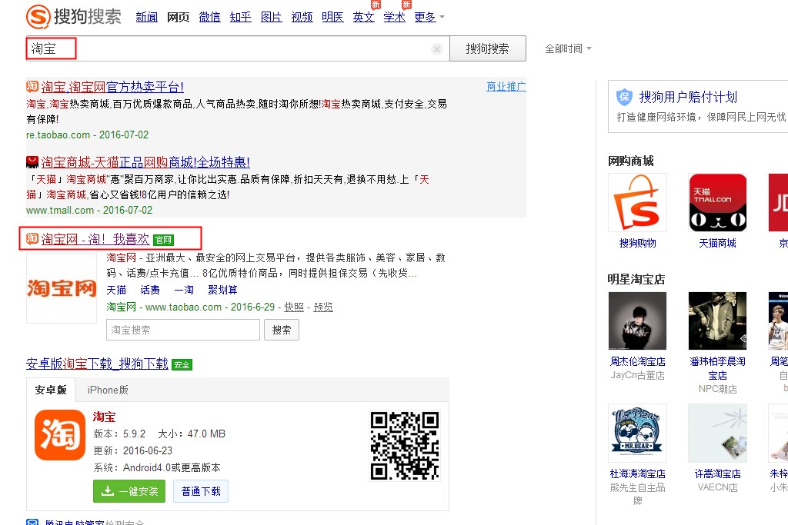
Task: Click the 周杰伦淘宝店 text link
Action: (x=637, y=361)
